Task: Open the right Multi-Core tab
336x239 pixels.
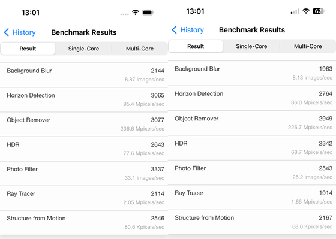Action: tap(308, 46)
